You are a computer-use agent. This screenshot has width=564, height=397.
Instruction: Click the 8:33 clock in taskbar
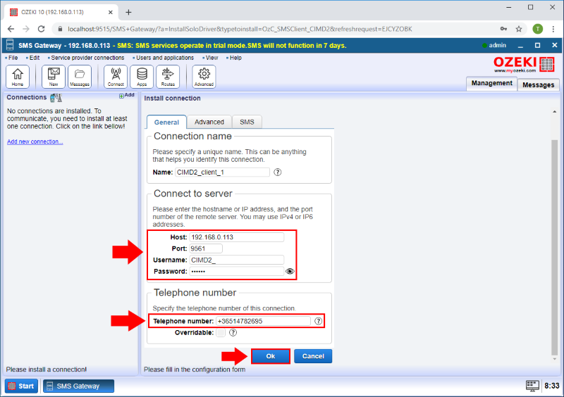(x=551, y=386)
